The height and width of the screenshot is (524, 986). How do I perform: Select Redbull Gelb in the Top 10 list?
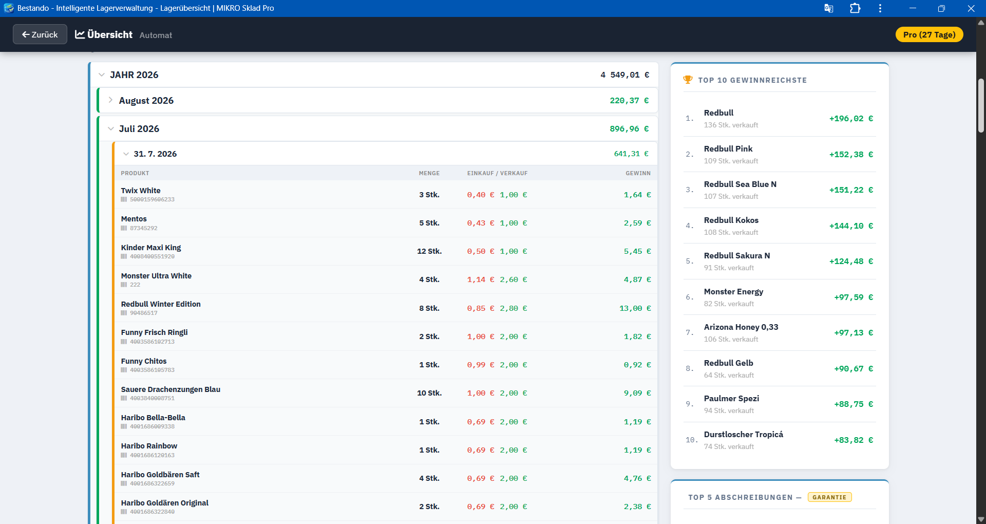[x=729, y=363]
